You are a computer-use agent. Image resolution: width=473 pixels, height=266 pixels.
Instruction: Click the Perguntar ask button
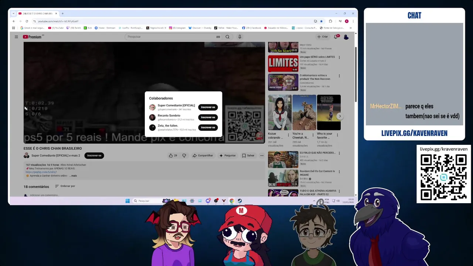(228, 156)
